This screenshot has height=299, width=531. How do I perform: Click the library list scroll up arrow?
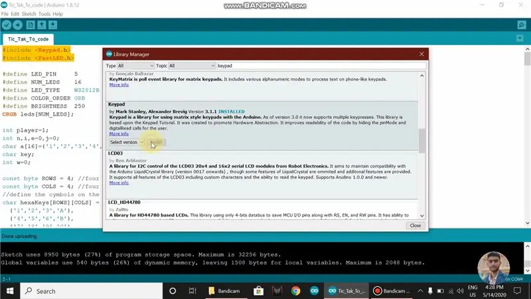tap(421, 76)
